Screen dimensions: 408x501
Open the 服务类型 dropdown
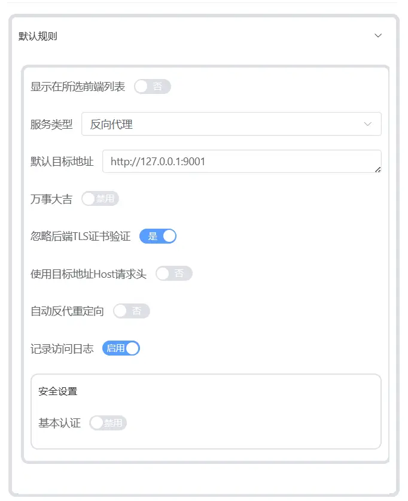click(231, 124)
